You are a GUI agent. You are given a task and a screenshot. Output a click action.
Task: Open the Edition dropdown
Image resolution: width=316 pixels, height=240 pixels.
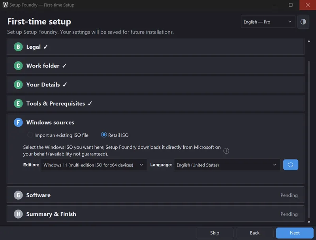click(x=94, y=165)
